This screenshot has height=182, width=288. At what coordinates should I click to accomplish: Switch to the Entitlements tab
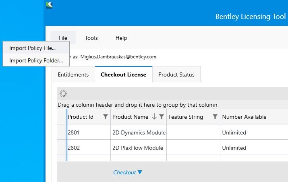pyautogui.click(x=73, y=74)
